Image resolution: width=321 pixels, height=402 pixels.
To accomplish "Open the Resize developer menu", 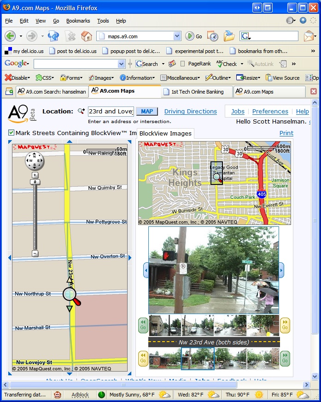I will [x=248, y=78].
